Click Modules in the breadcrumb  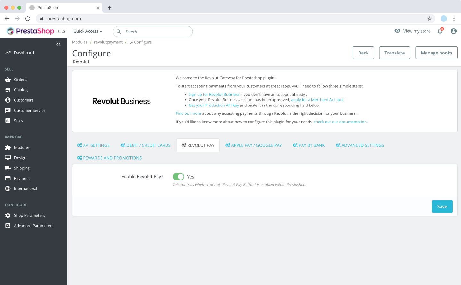pos(80,42)
